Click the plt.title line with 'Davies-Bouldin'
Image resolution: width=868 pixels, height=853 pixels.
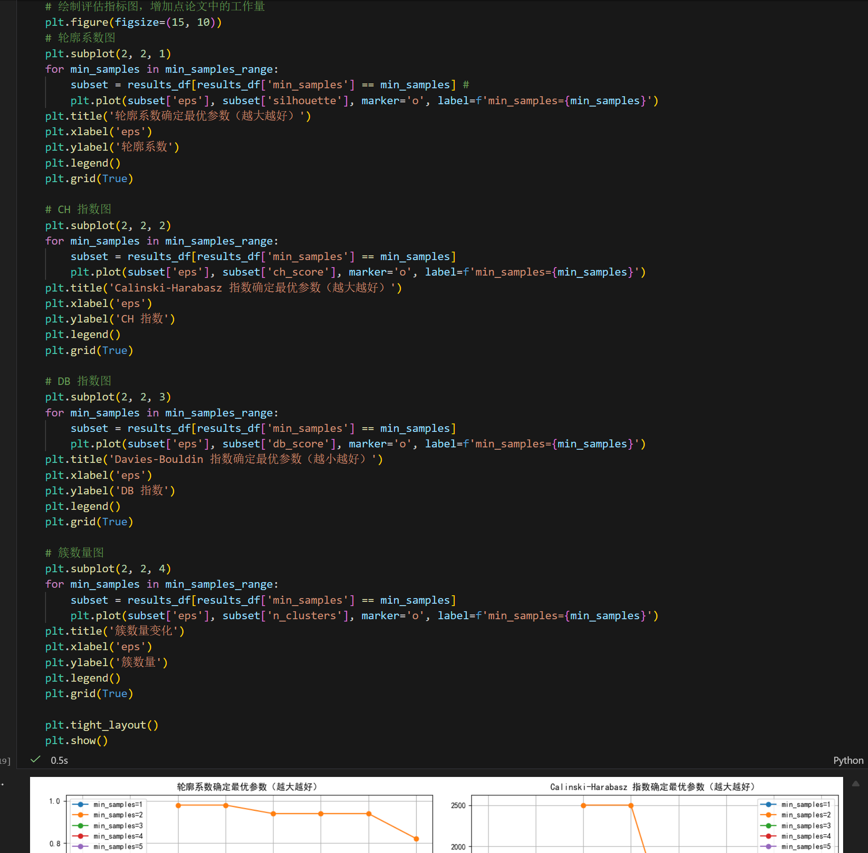tap(214, 459)
